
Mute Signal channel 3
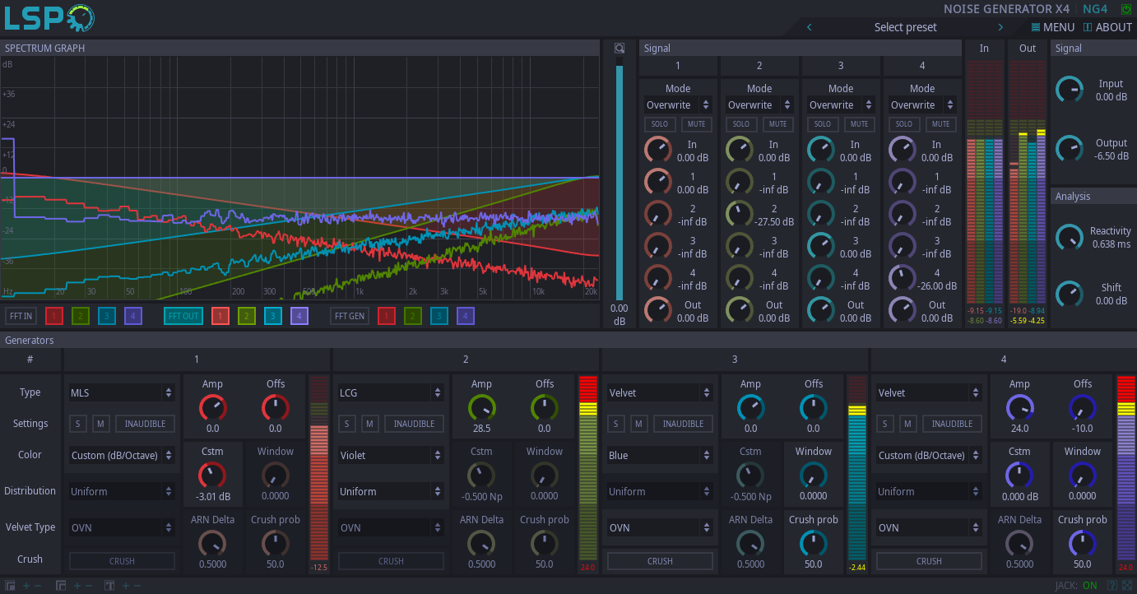click(x=859, y=123)
